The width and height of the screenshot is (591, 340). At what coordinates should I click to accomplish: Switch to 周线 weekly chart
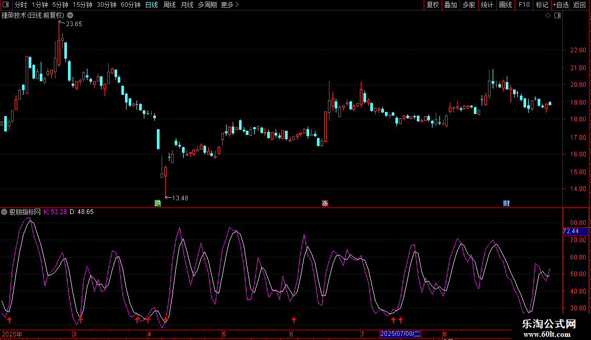[x=169, y=5]
